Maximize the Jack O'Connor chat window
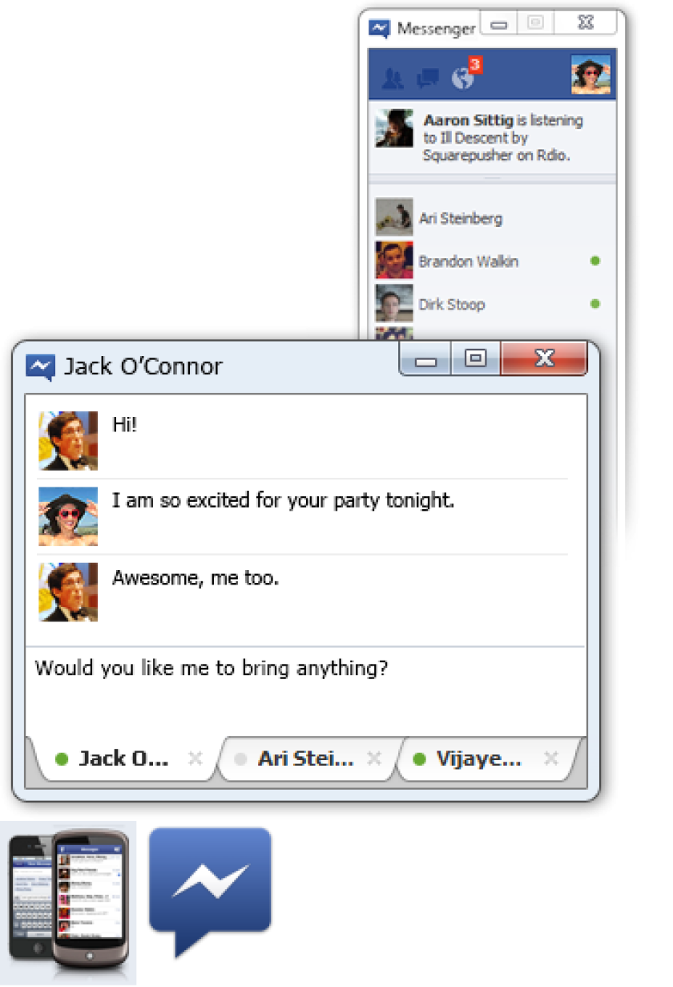 click(x=476, y=359)
